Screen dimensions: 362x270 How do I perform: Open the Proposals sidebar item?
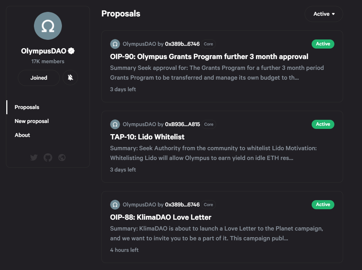27,107
